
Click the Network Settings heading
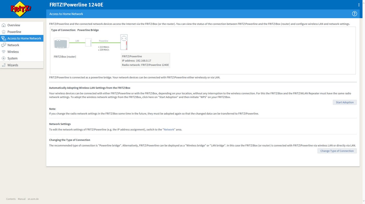(x=60, y=124)
